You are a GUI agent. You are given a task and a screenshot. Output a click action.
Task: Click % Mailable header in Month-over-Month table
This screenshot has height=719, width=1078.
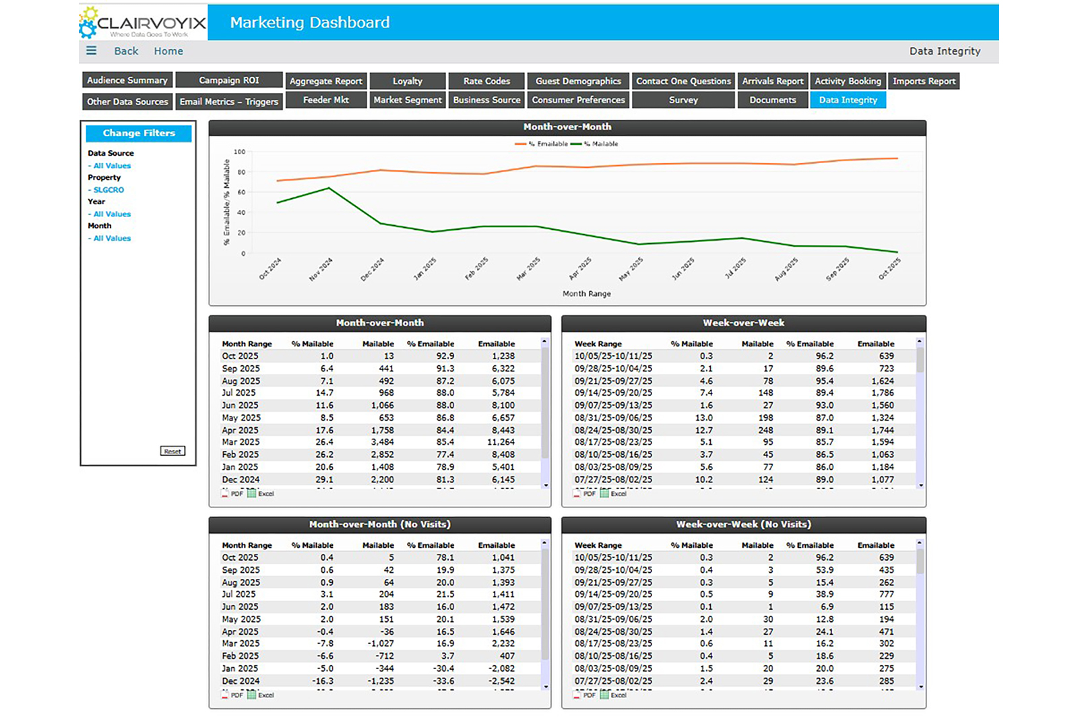click(x=312, y=344)
